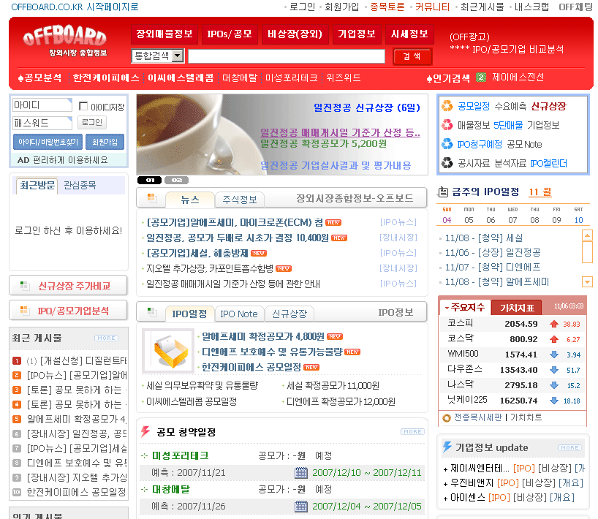Viewport: 598px width, 519px height.
Task: Switch to the 관심종목 tab
Action: pos(80,186)
